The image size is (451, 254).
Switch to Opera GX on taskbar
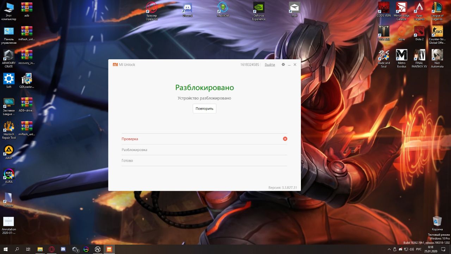pyautogui.click(x=52, y=249)
